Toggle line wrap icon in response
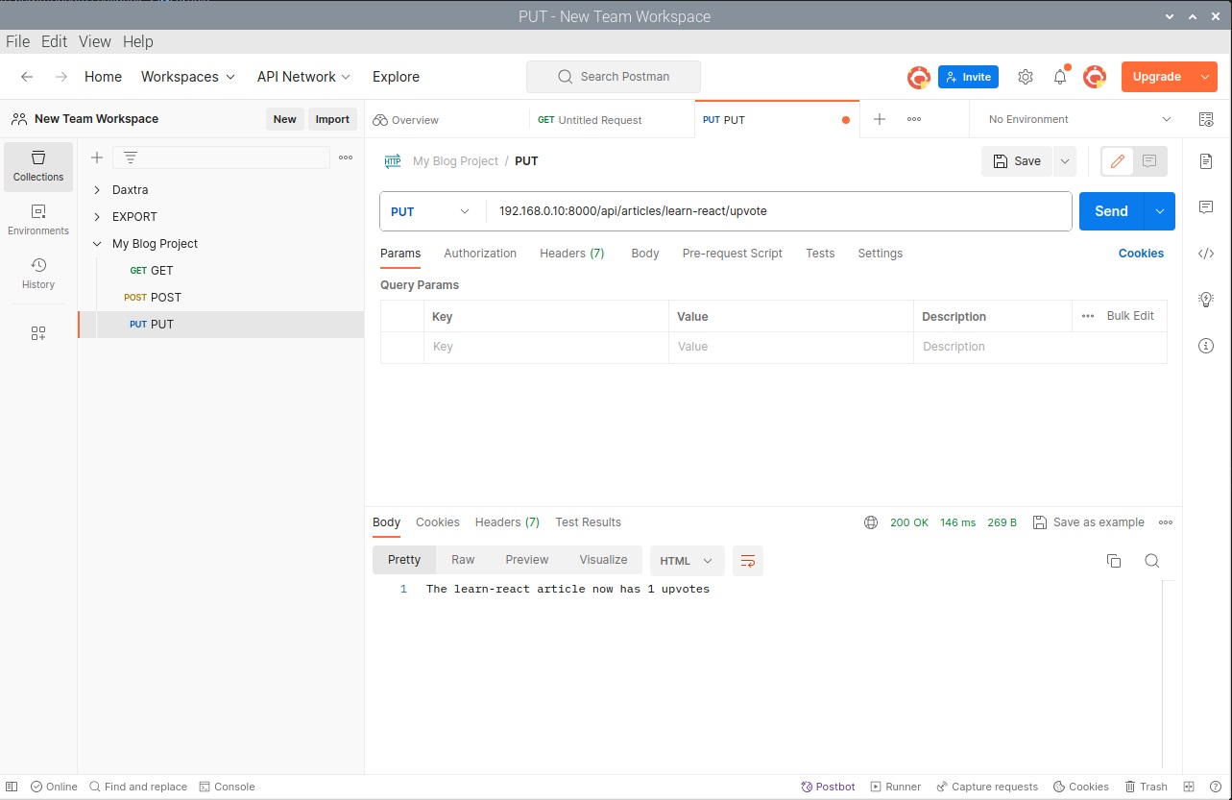This screenshot has width=1232, height=800. click(748, 561)
